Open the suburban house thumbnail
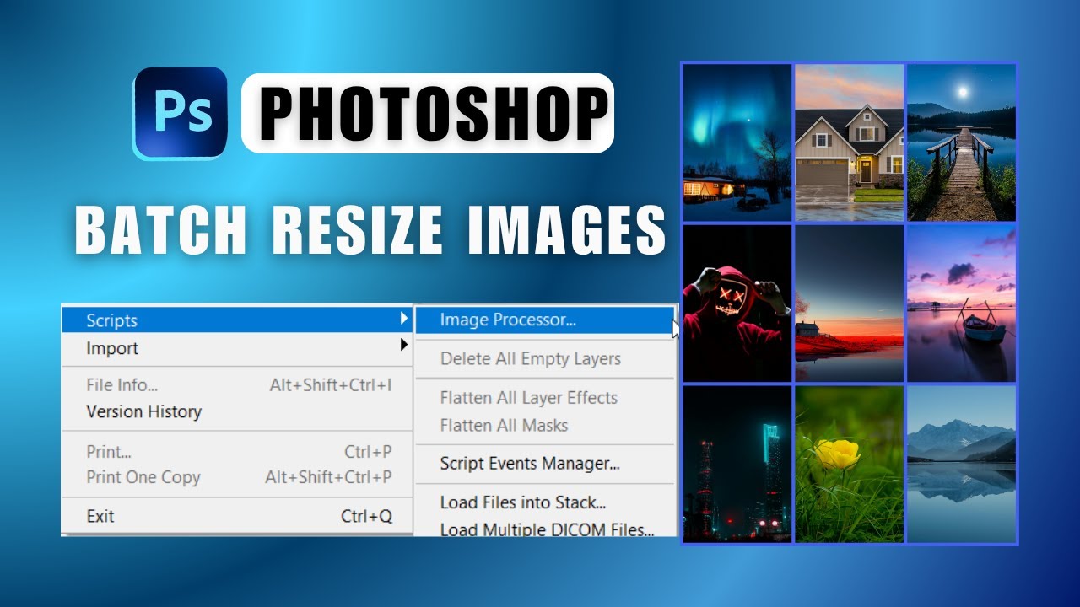This screenshot has height=607, width=1080. pyautogui.click(x=850, y=142)
